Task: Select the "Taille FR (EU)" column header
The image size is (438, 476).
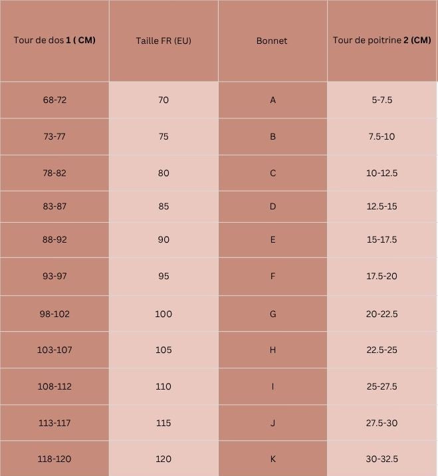Action: click(164, 41)
